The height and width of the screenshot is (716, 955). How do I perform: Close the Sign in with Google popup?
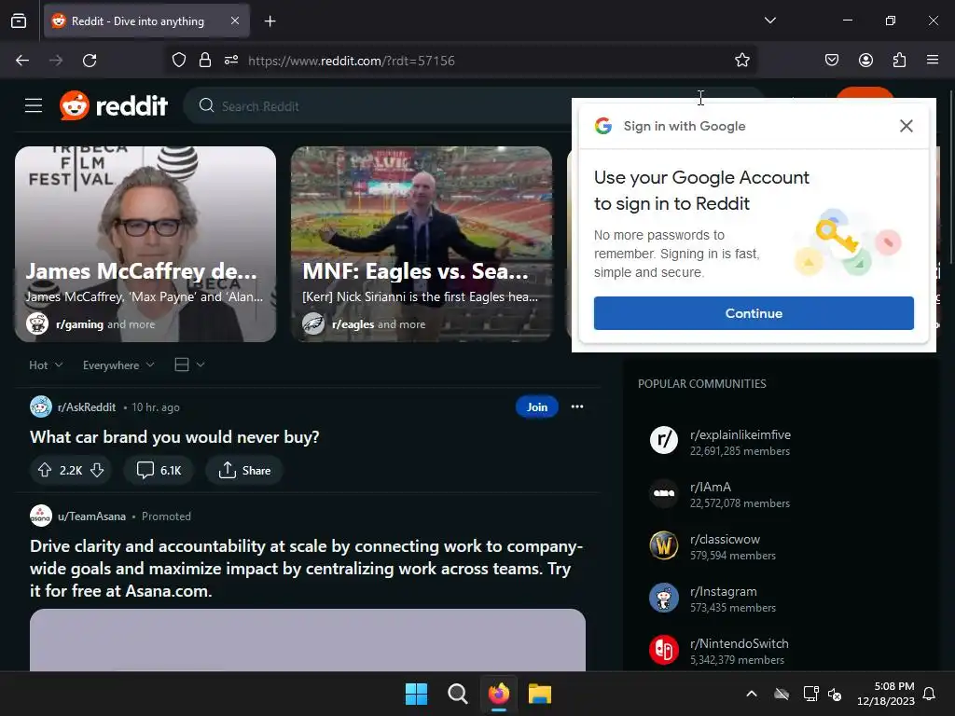click(x=906, y=126)
